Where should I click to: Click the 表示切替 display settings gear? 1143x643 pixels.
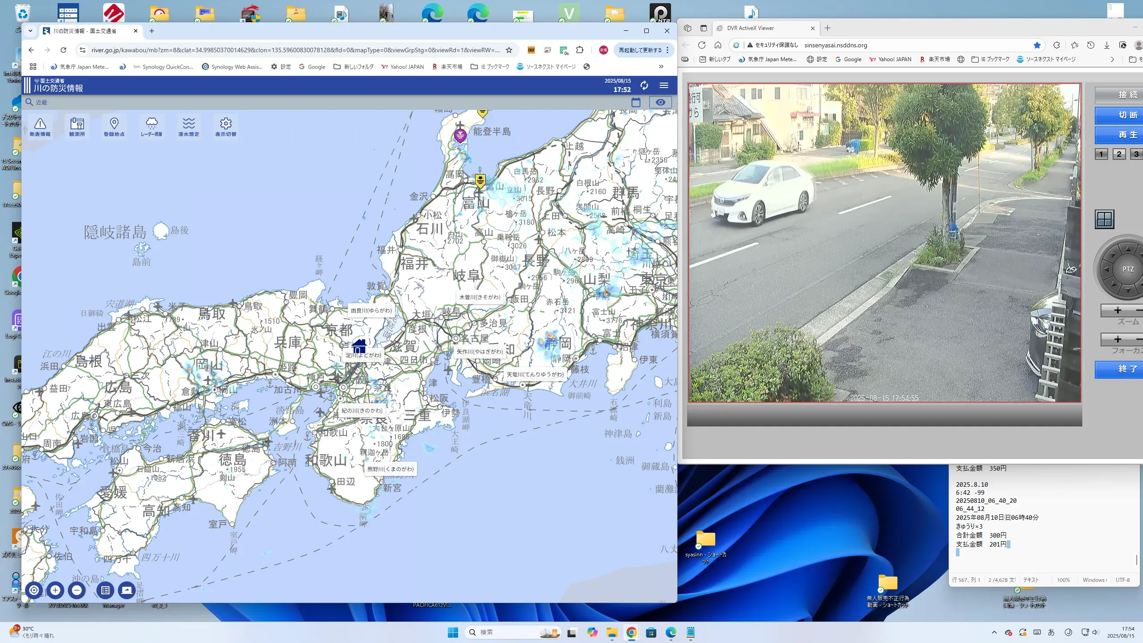(225, 126)
